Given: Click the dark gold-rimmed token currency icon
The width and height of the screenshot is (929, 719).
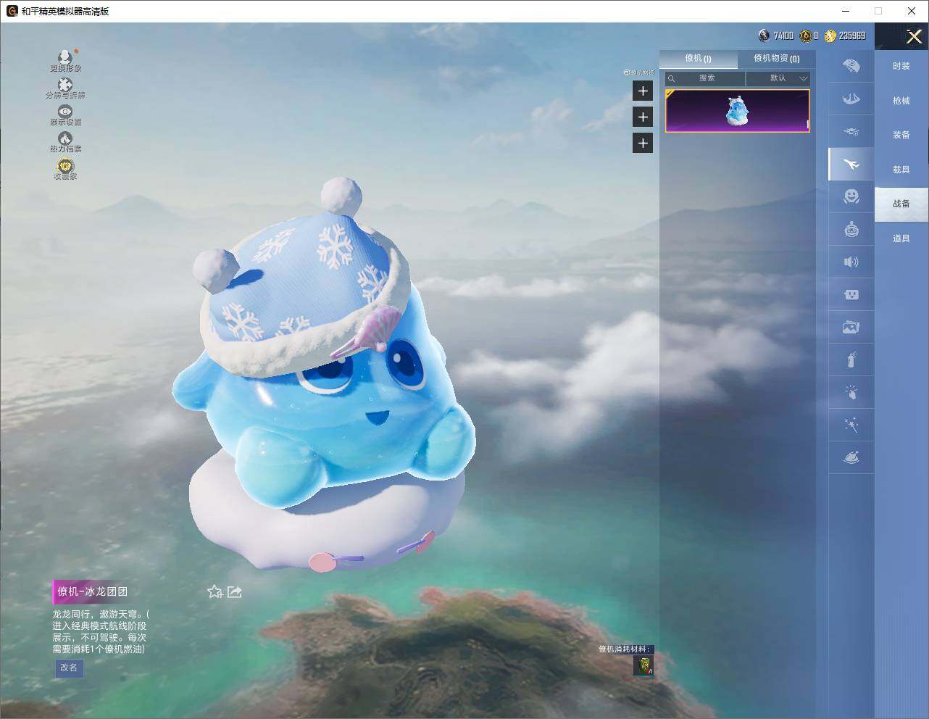Looking at the screenshot, I should [x=805, y=36].
